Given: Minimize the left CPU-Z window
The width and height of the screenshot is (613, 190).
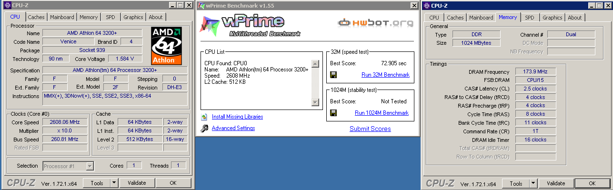Looking at the screenshot, I should pos(172,5).
